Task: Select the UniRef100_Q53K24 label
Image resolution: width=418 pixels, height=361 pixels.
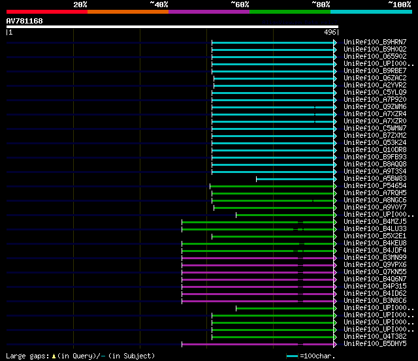Action: pos(375,143)
